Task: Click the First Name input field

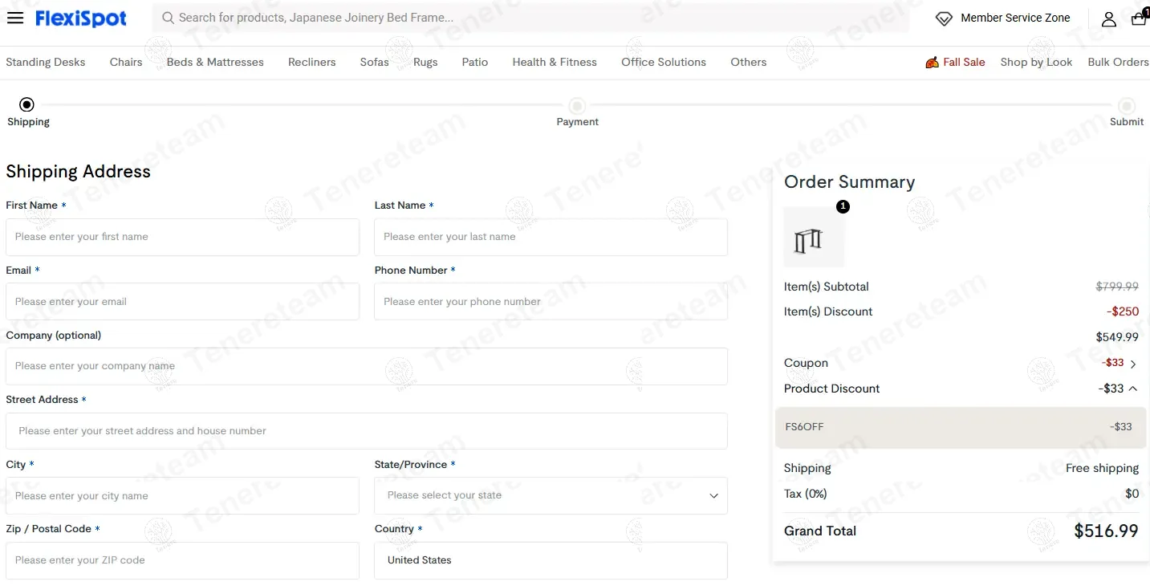Action: click(182, 237)
